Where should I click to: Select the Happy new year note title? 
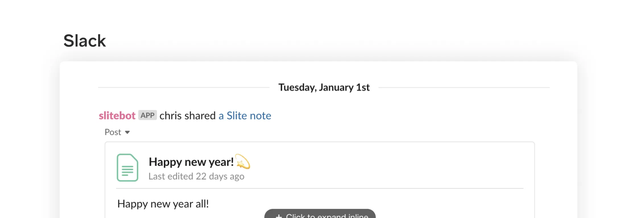point(191,162)
